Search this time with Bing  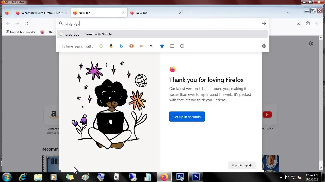[121, 46]
